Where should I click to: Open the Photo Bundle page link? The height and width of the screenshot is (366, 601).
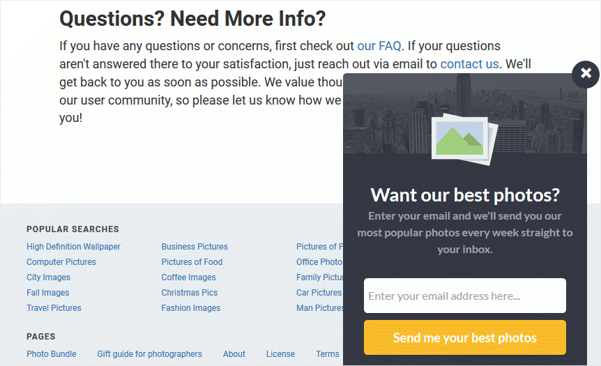[52, 353]
